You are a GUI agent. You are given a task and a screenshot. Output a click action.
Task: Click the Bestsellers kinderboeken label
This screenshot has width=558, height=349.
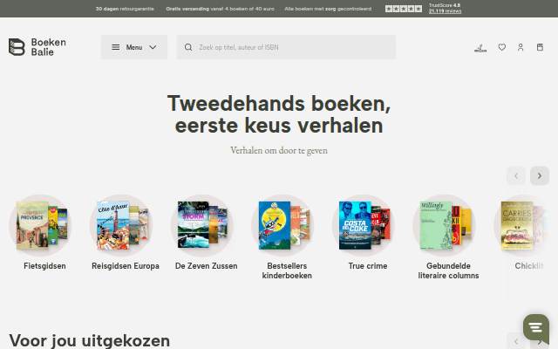287,270
